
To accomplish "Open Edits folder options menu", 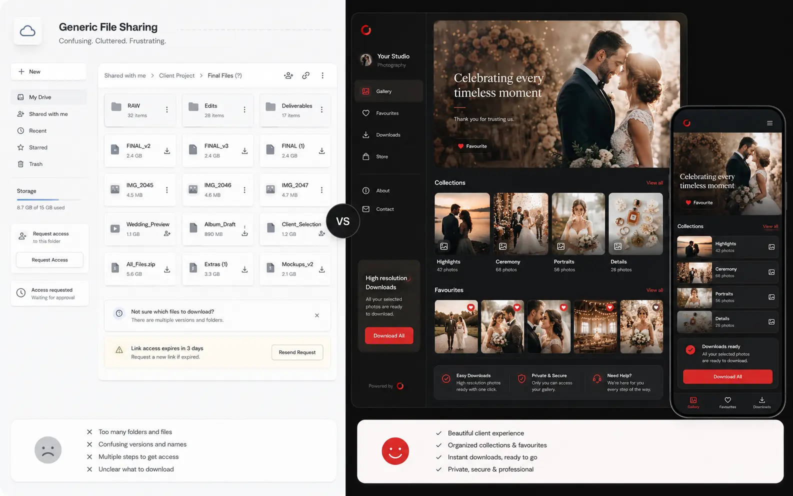I will coord(244,110).
